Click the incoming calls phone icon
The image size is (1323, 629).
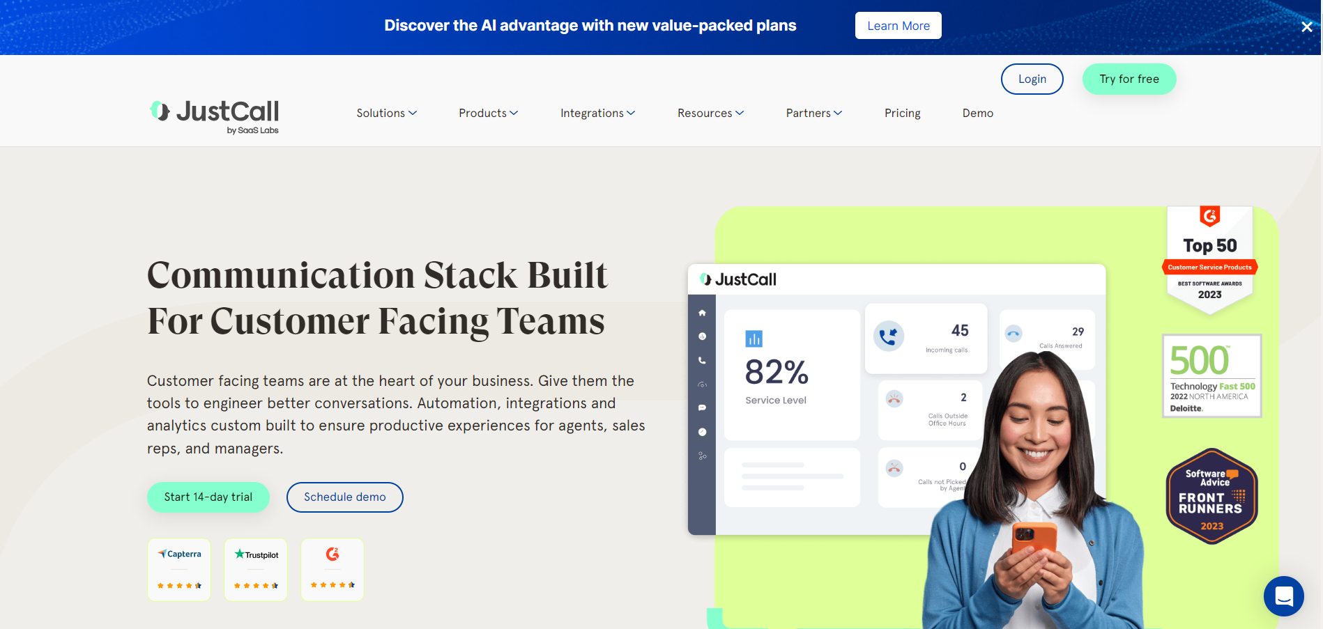[888, 336]
